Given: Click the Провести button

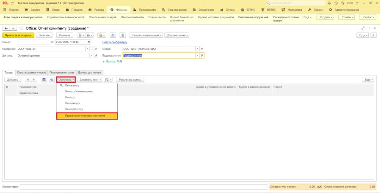Looking at the screenshot, I should (65, 35).
